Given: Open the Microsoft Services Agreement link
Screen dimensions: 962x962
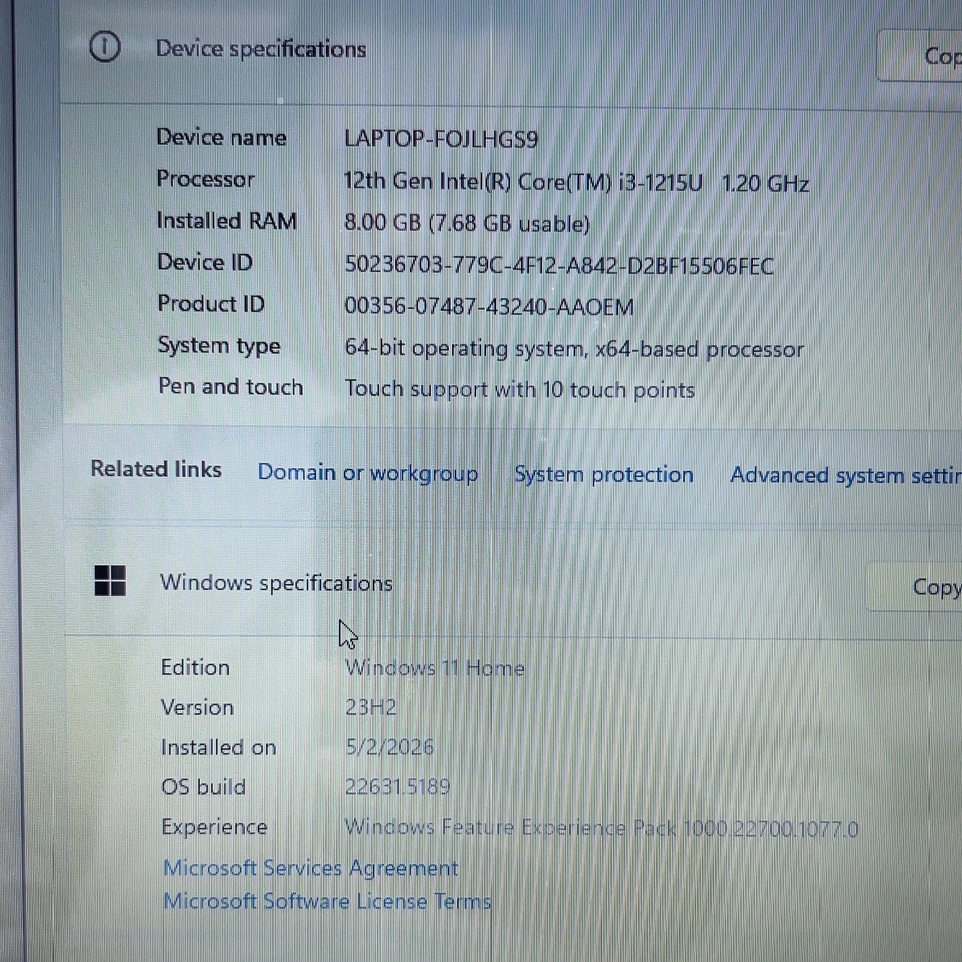Looking at the screenshot, I should (x=311, y=868).
